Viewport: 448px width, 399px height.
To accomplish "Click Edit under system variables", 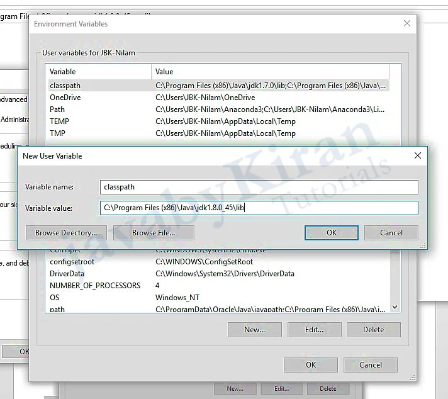I will pyautogui.click(x=314, y=330).
